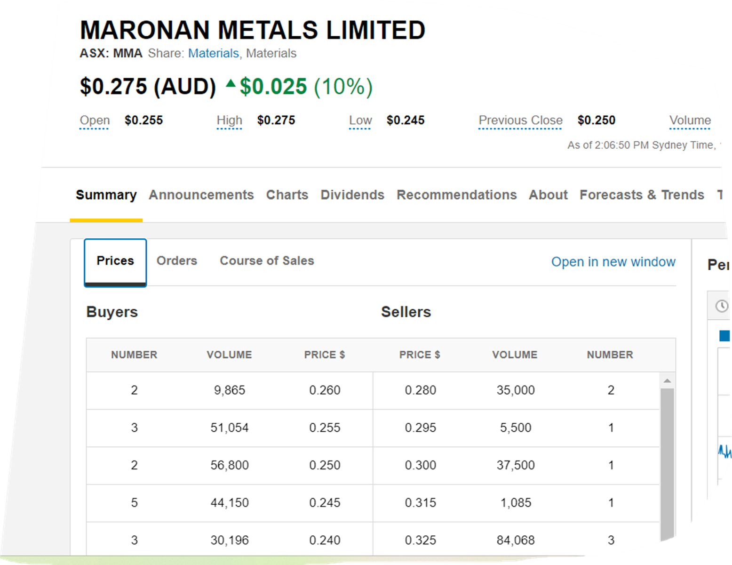This screenshot has height=565, width=732.
Task: Click the sellers NUMBER column header
Action: [x=610, y=355]
